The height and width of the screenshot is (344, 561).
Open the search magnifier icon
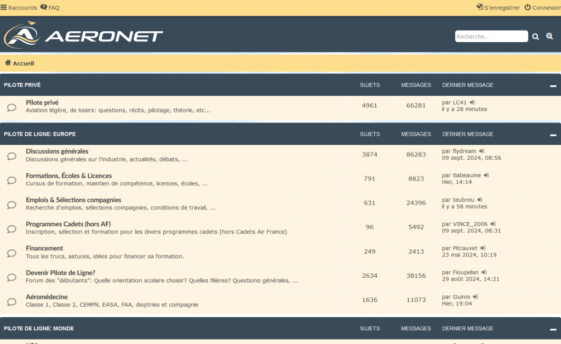click(x=535, y=36)
